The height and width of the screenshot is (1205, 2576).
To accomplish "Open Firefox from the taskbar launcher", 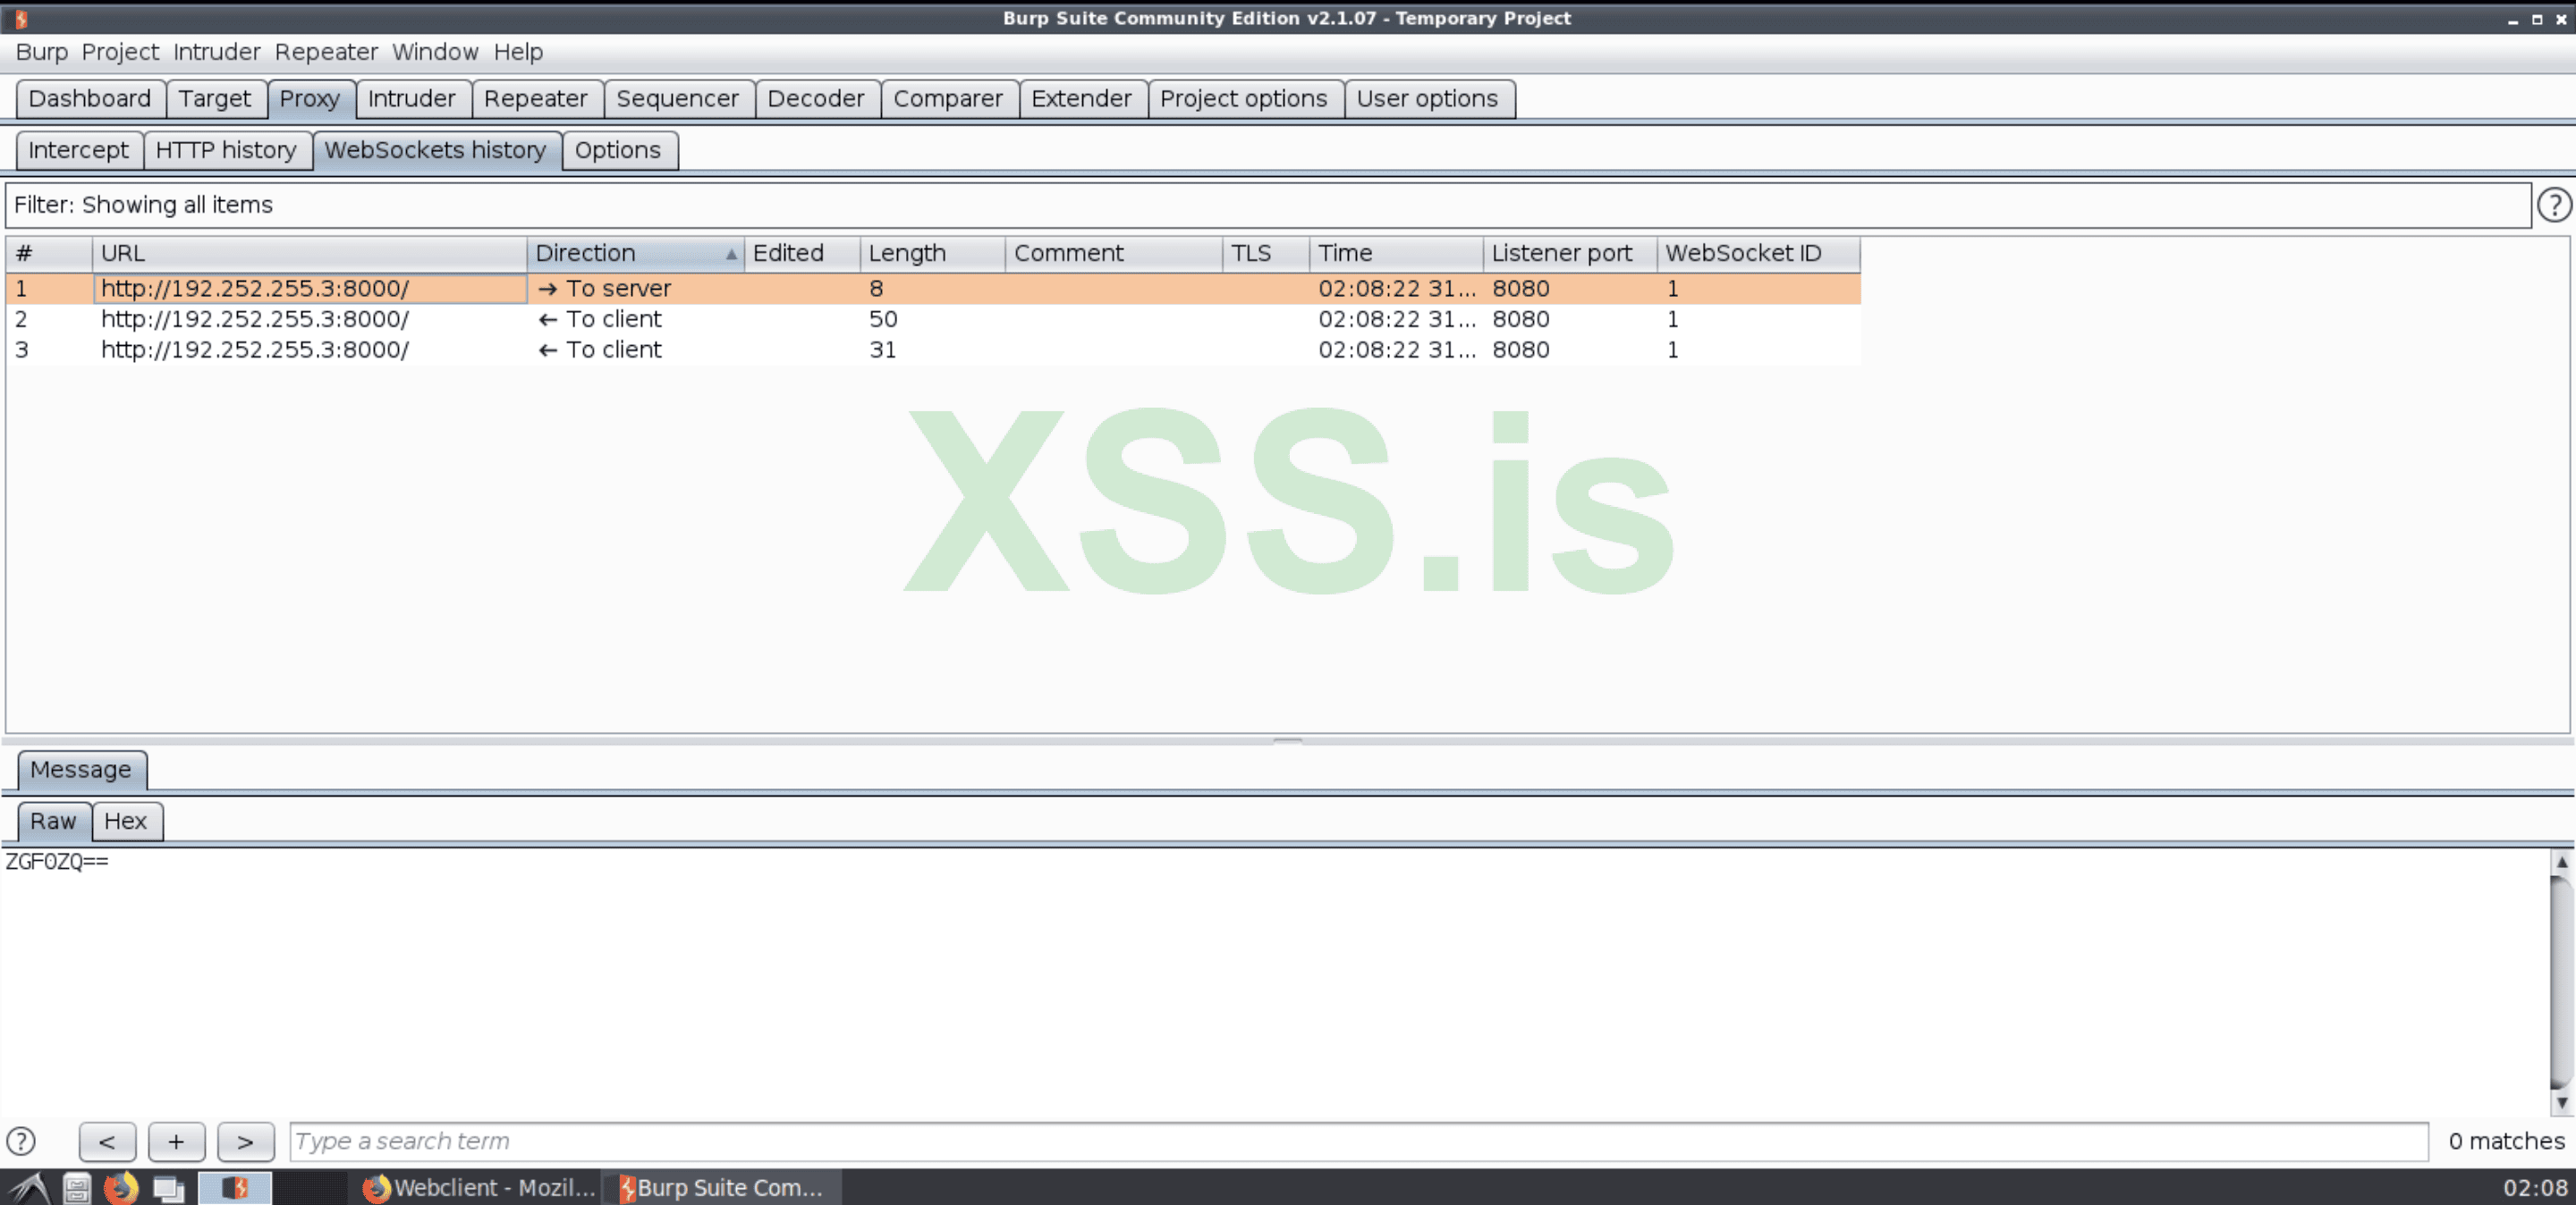I will tap(121, 1188).
